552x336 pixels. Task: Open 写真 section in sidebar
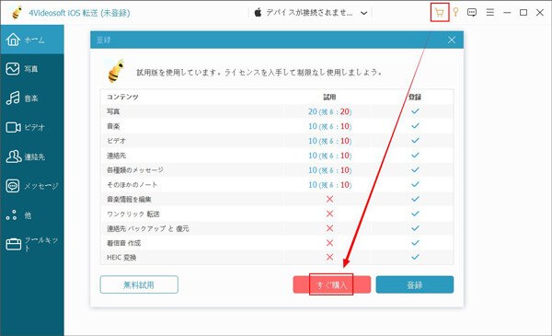click(x=32, y=69)
